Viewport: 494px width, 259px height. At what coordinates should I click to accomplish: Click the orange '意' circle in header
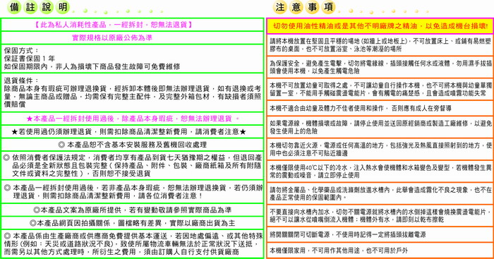coord(296,7)
